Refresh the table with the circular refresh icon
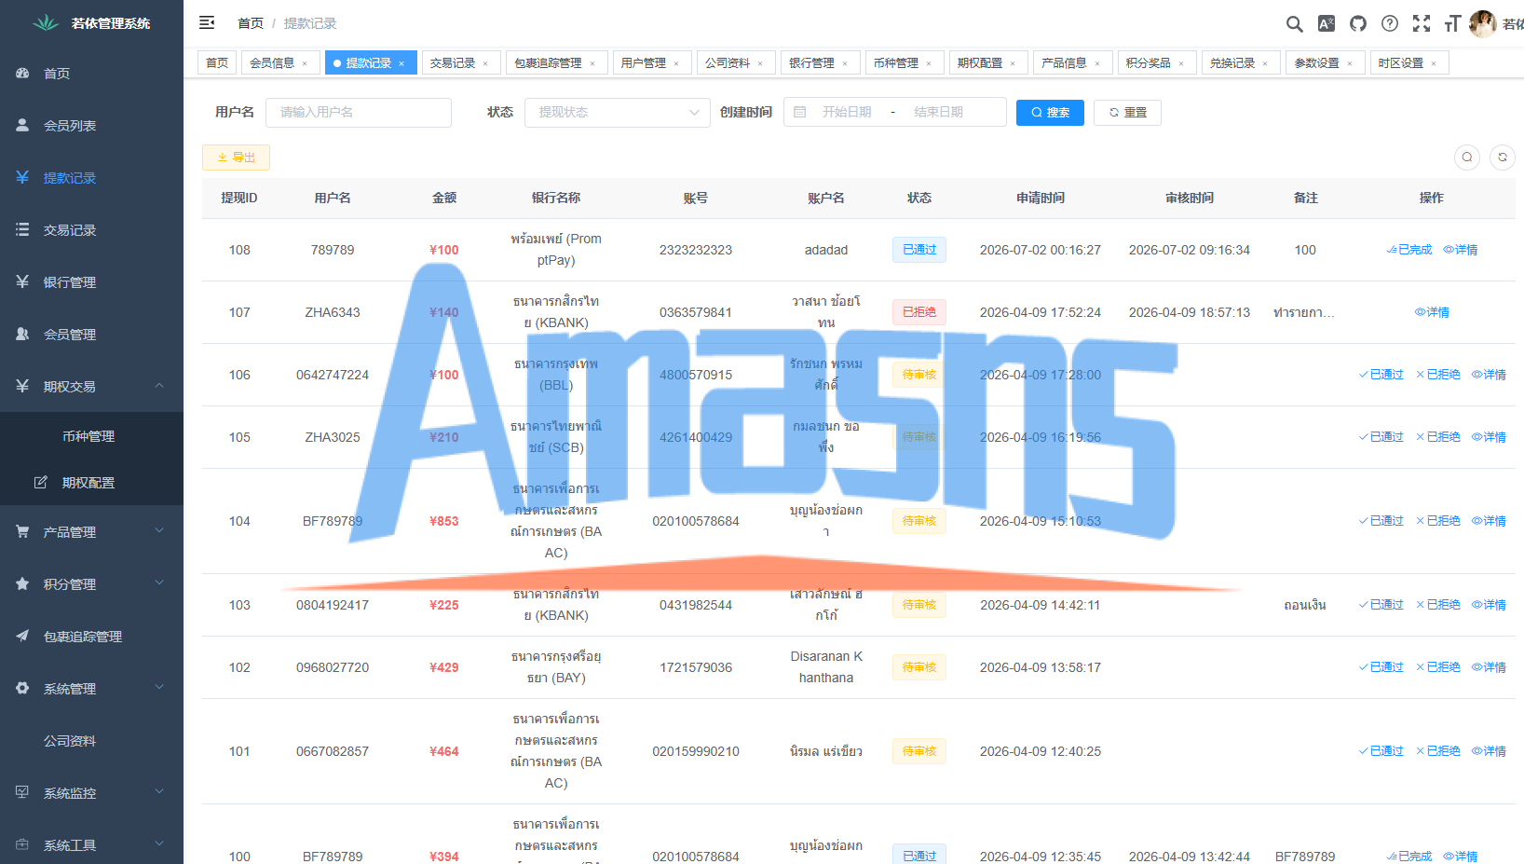 [x=1503, y=158]
